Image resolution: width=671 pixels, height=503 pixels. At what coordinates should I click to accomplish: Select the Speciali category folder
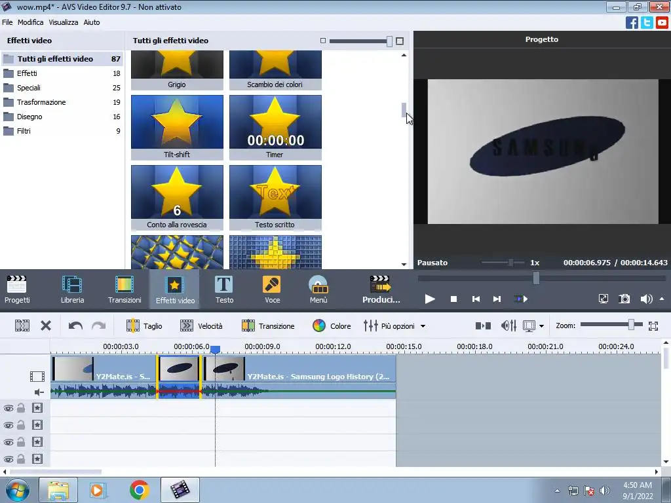(x=62, y=88)
